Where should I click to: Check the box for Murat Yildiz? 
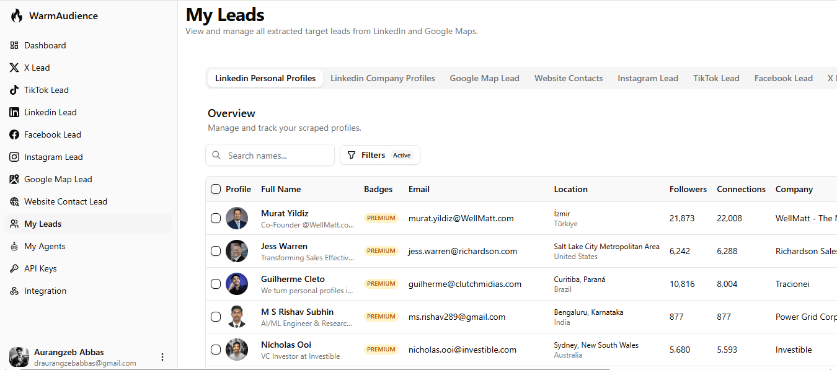pyautogui.click(x=216, y=218)
